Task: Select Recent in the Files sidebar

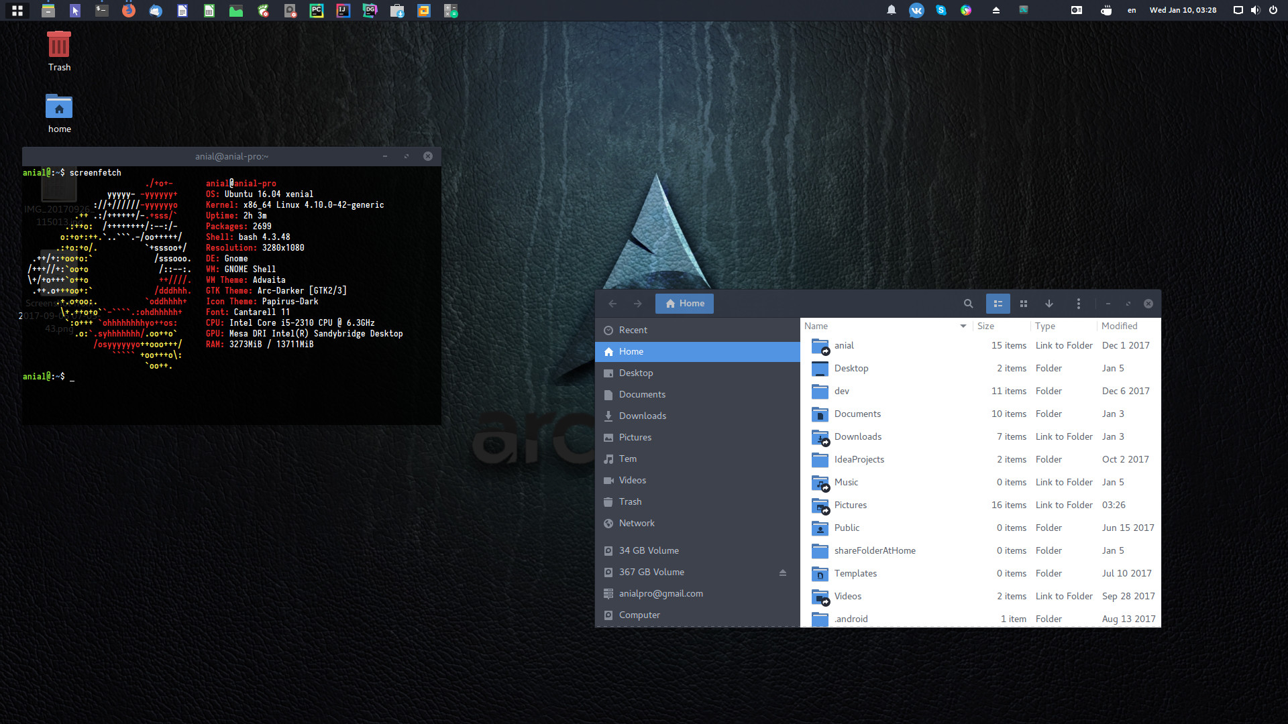Action: 698,330
